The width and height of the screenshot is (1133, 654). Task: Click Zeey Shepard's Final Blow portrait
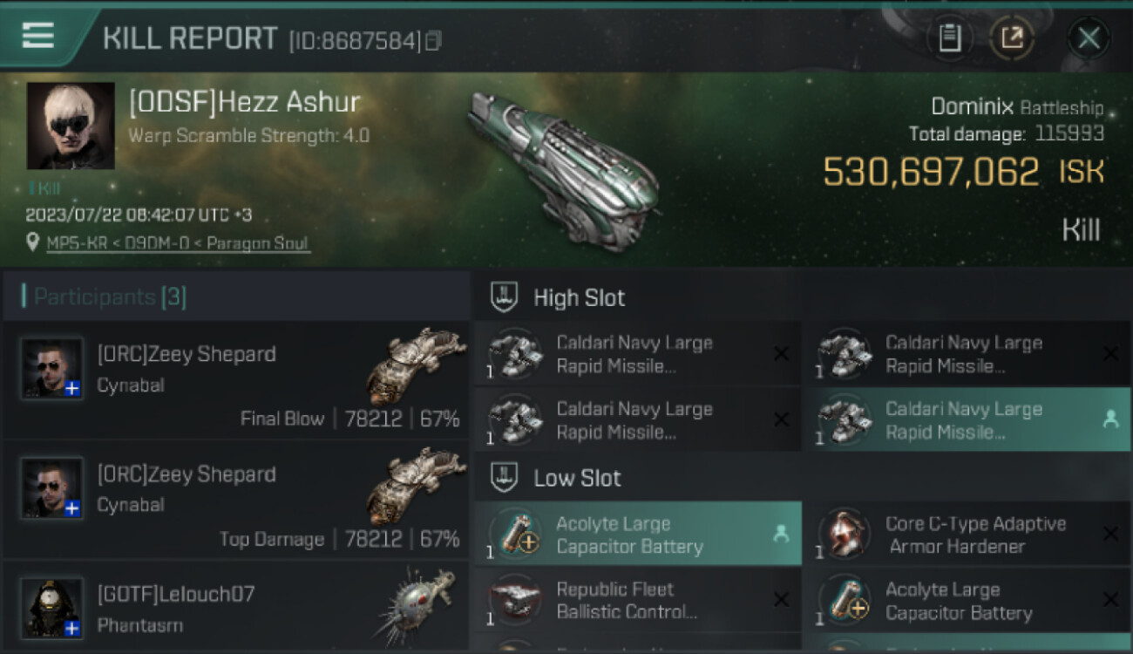click(52, 368)
